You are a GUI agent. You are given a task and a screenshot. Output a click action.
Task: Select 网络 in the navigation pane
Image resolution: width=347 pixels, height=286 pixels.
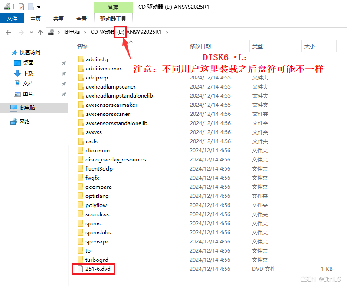coord(20,122)
